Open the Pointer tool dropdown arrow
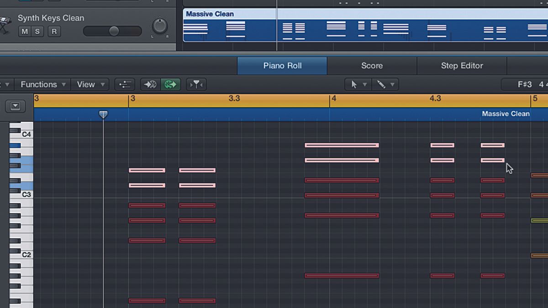This screenshot has width=548, height=308. (x=365, y=84)
